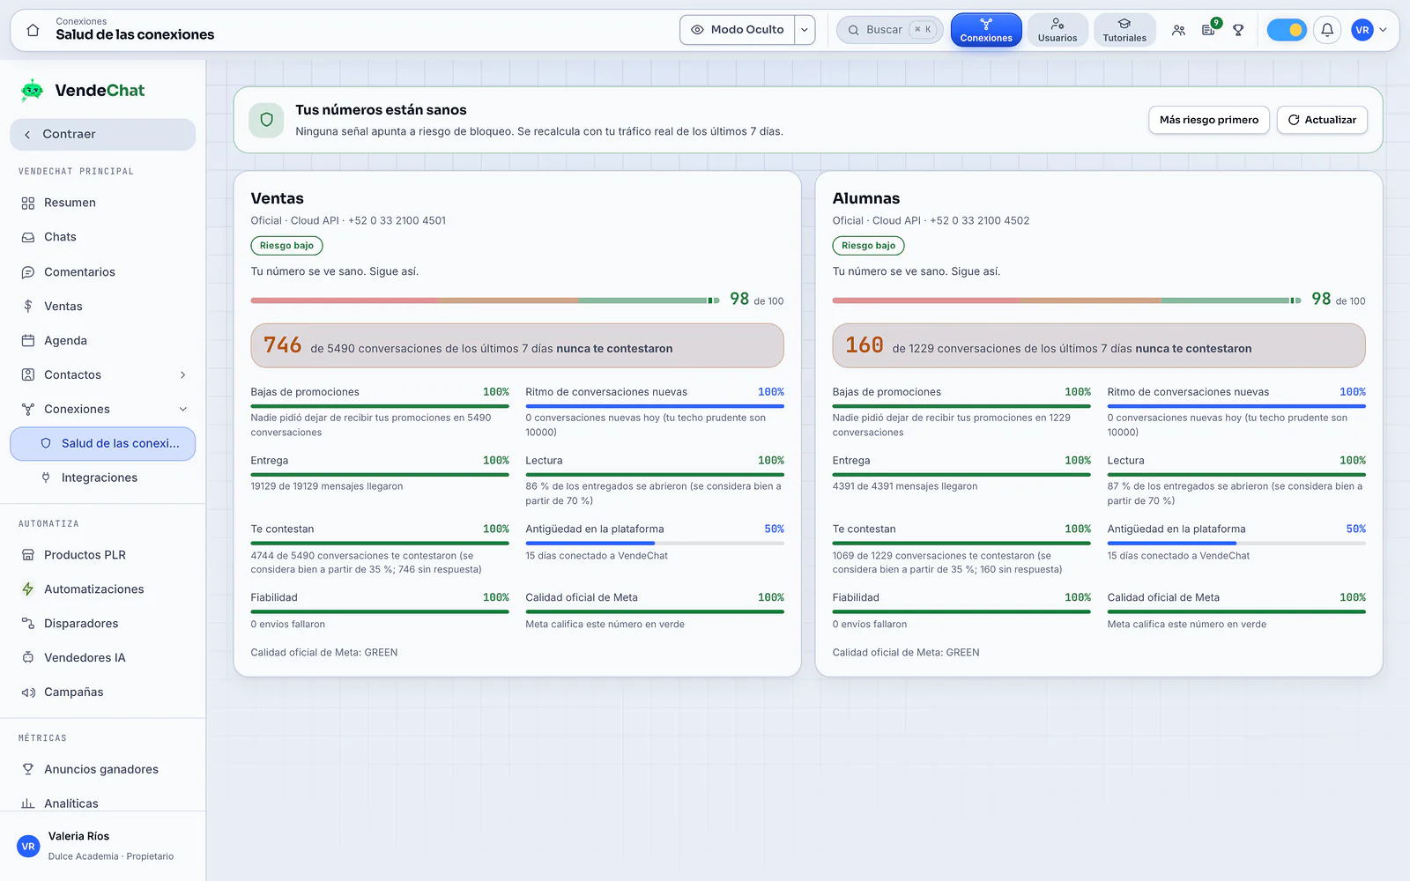Click the 160 unanswered conversations banner
Viewport: 1410px width, 881px height.
point(1099,345)
